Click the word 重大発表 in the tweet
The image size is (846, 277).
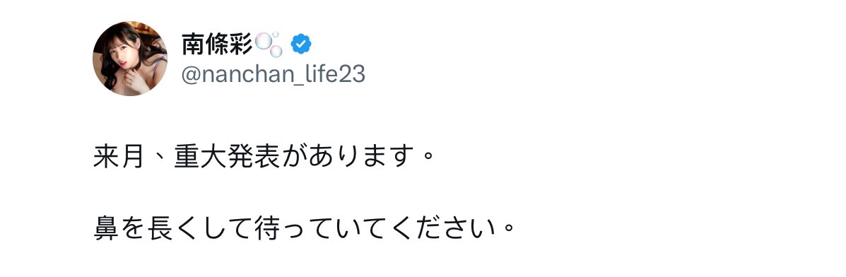[227, 157]
